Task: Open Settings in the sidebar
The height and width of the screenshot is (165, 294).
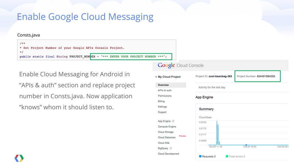Action: tap(162, 107)
